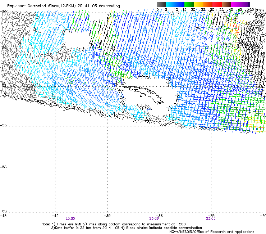
Task: Click the '>50 knots' legend label
Action: point(256,9)
